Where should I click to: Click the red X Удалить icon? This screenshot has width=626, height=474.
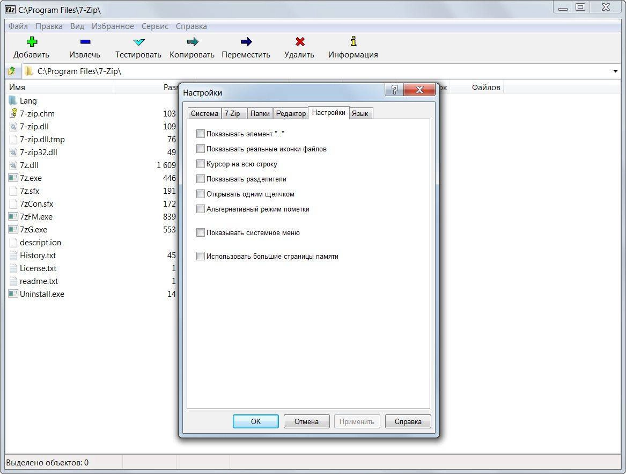[300, 41]
